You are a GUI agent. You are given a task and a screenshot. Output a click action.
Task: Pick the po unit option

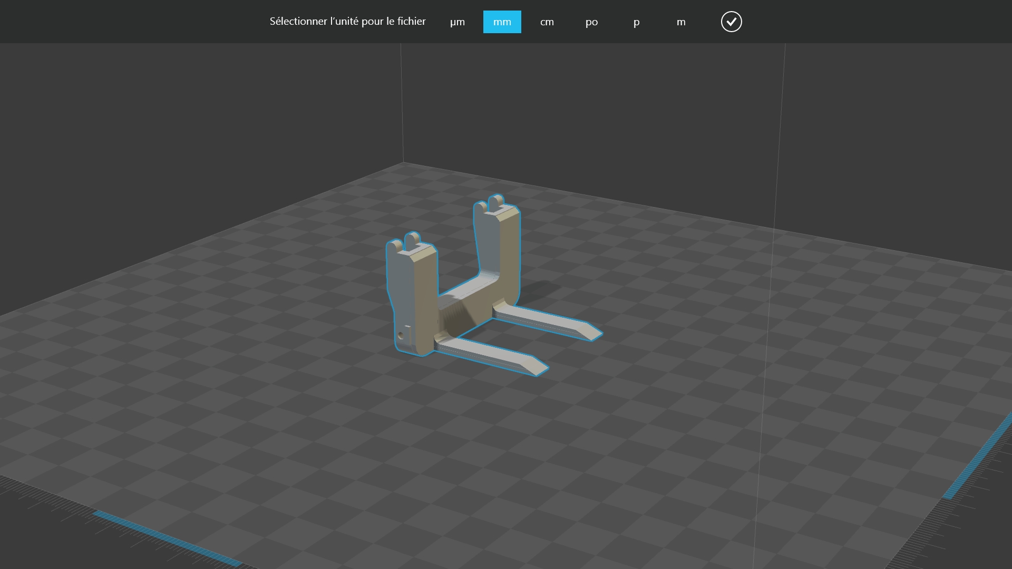(x=591, y=22)
